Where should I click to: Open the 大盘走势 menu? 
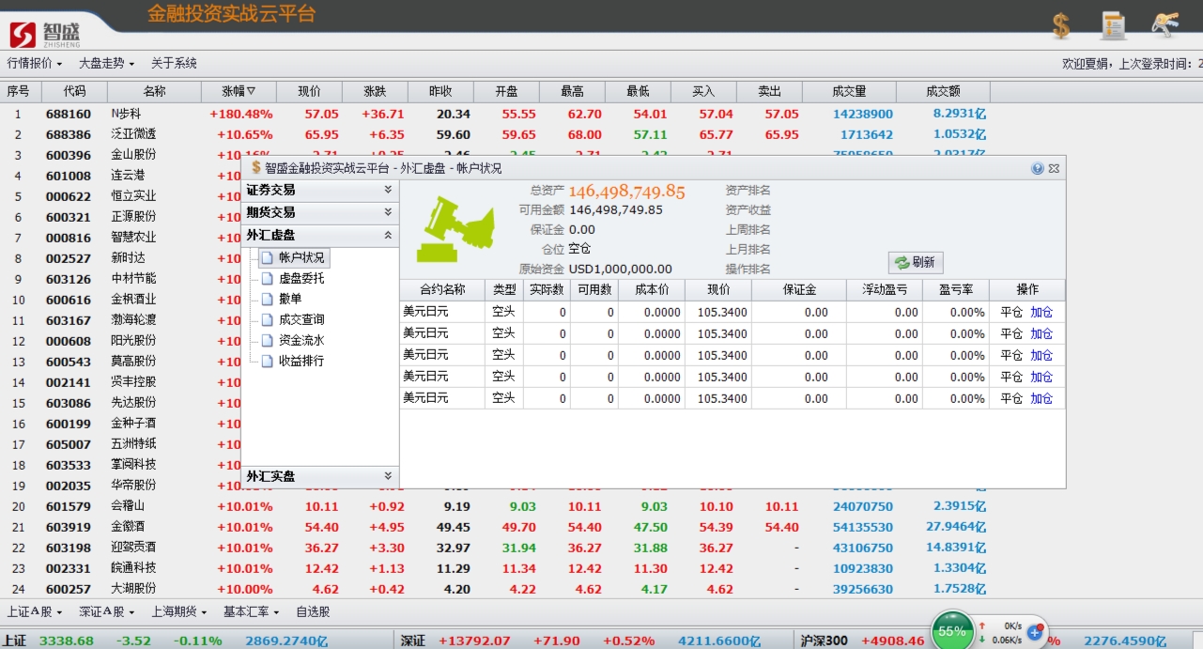pos(106,64)
